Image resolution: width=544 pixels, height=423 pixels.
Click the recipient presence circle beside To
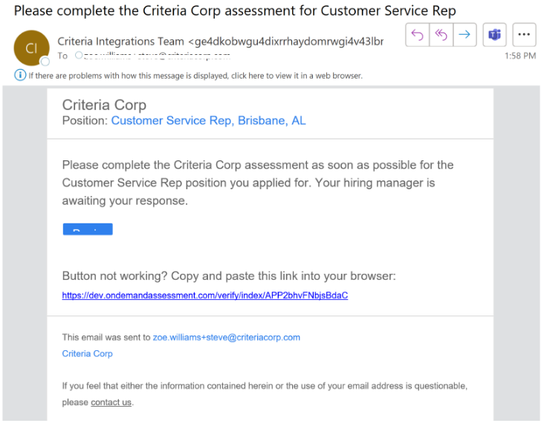point(79,56)
